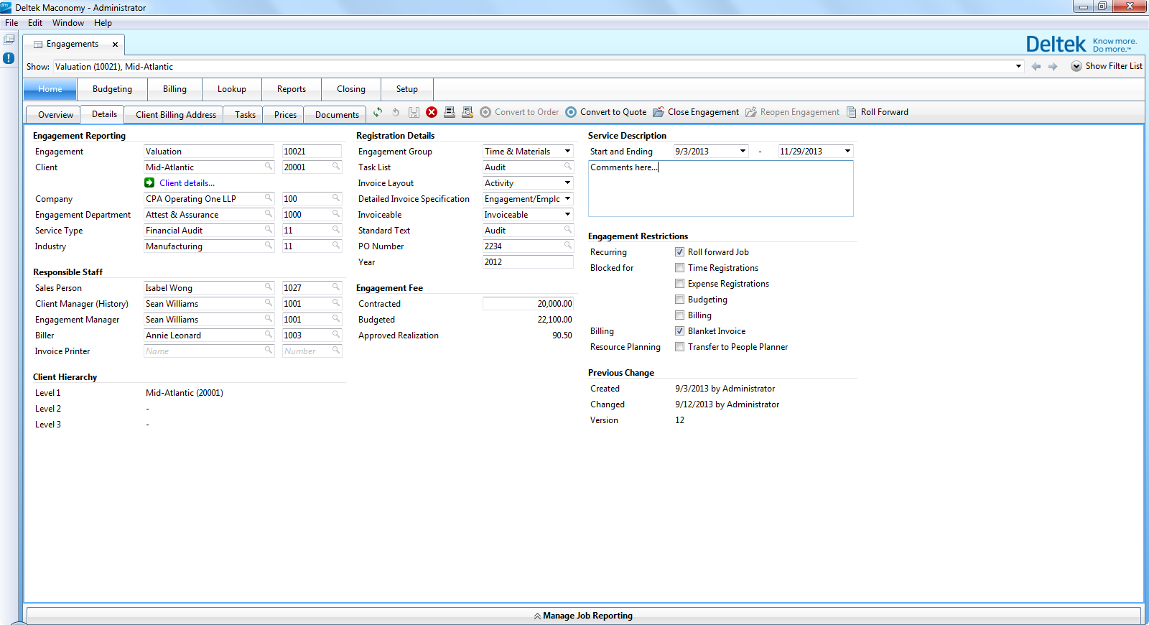The height and width of the screenshot is (625, 1149).
Task: Click the back navigation arrow icon
Action: 1036,66
